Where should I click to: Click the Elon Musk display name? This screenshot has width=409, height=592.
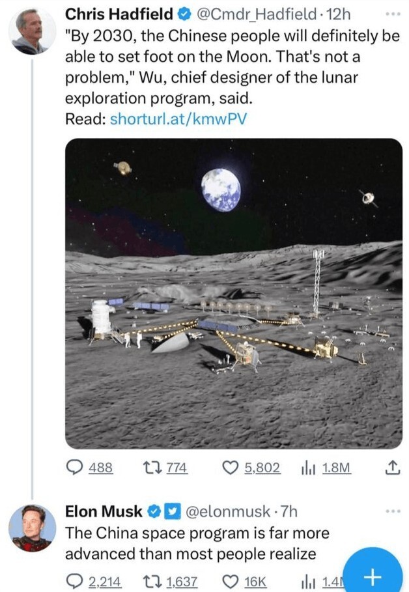(x=103, y=511)
